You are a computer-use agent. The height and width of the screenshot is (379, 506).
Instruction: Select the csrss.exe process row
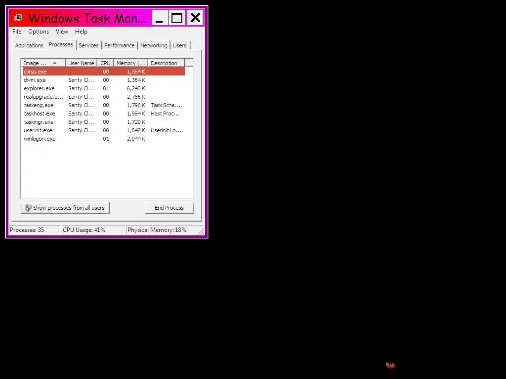pyautogui.click(x=104, y=72)
